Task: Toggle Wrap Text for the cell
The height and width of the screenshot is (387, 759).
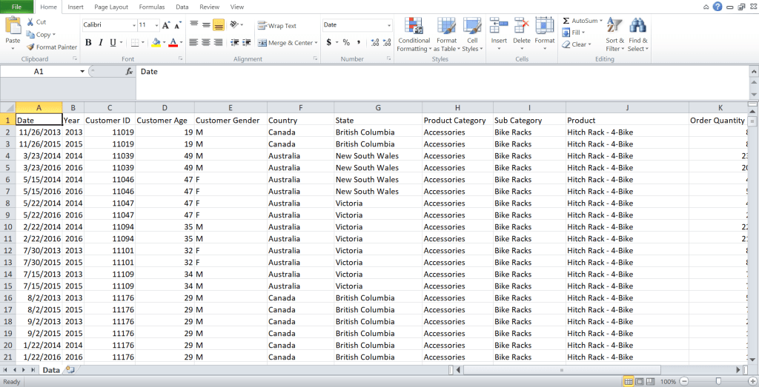Action: (276, 26)
